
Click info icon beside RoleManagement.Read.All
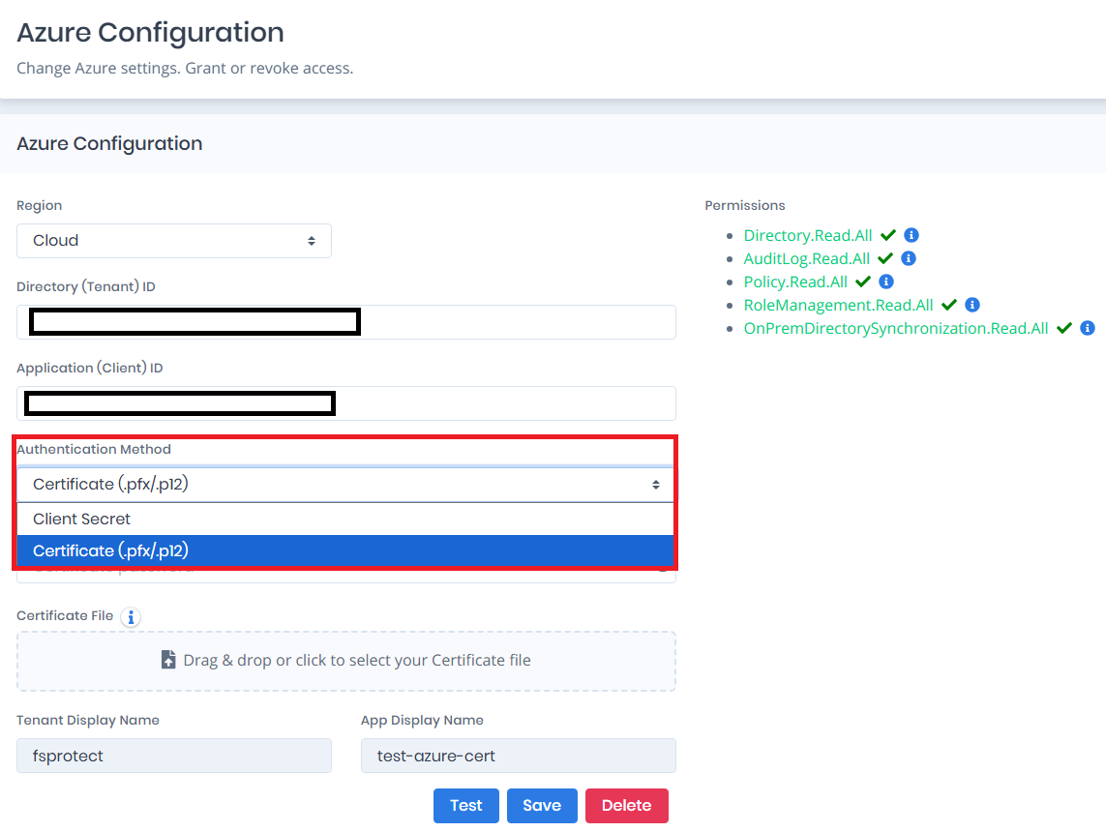(972, 305)
